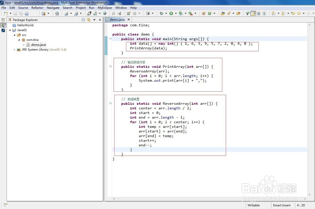Open the Run history dropdown arrow

point(176,13)
